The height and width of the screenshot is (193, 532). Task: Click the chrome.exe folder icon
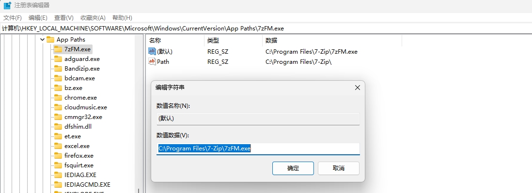(x=58, y=98)
